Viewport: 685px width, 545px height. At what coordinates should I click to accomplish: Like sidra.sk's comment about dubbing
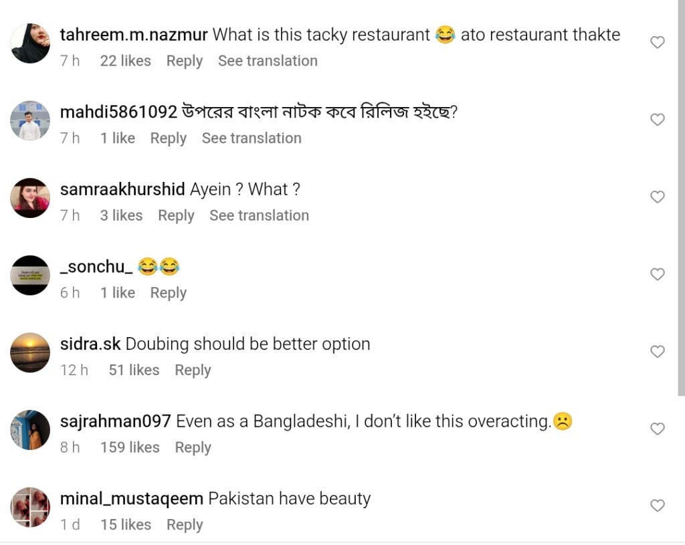pyautogui.click(x=658, y=352)
